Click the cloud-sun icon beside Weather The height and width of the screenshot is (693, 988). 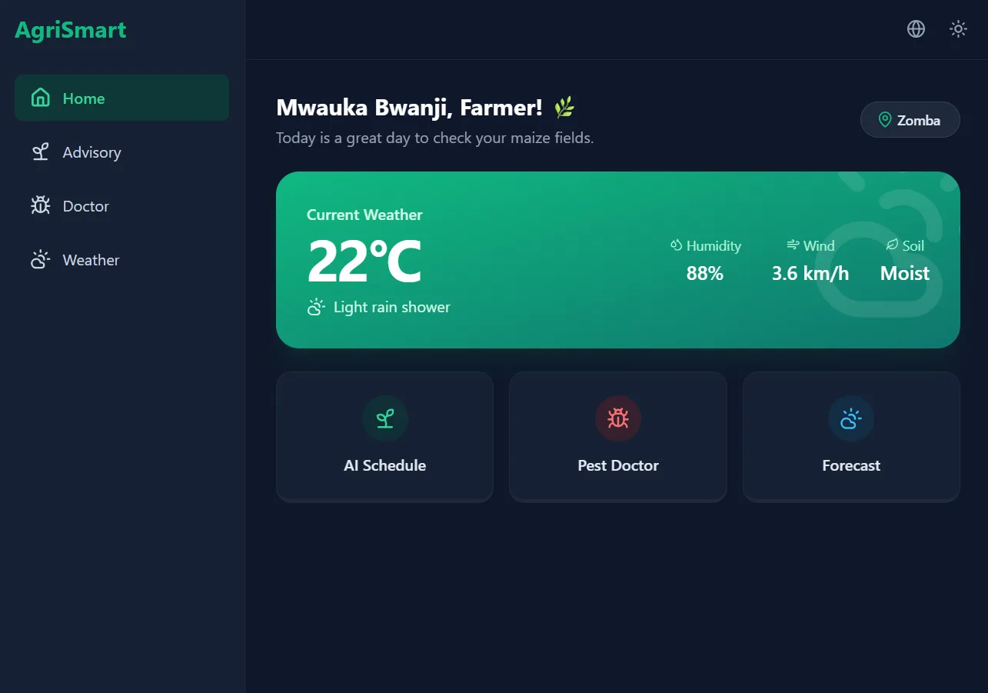pos(40,259)
